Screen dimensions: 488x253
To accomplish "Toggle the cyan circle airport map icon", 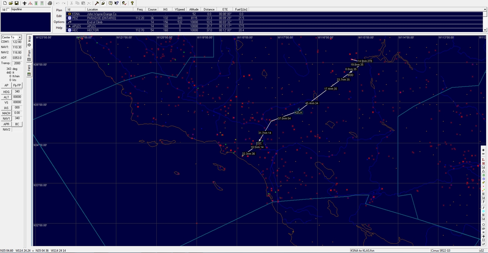I will (x=483, y=211).
